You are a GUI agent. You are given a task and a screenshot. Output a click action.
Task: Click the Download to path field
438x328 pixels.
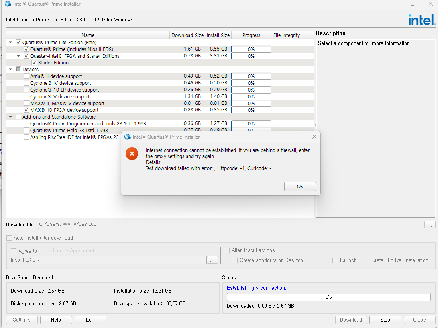tap(231, 225)
